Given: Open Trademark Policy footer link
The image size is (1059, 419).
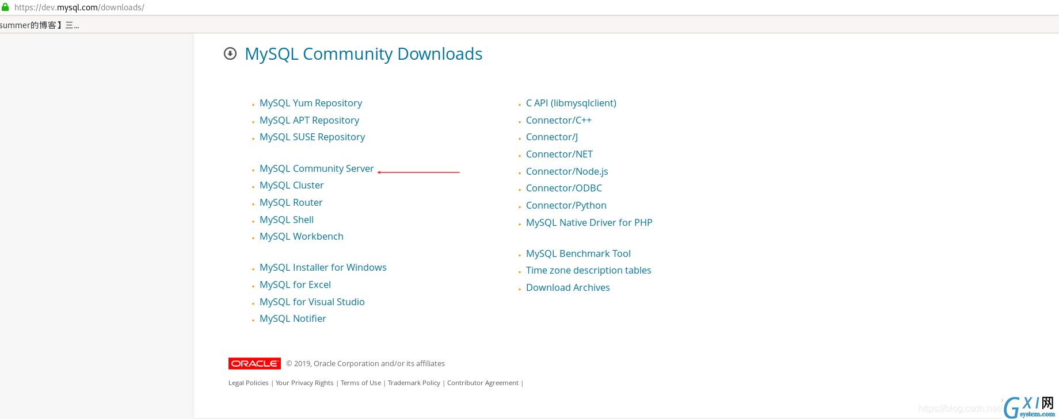Looking at the screenshot, I should click(x=414, y=383).
